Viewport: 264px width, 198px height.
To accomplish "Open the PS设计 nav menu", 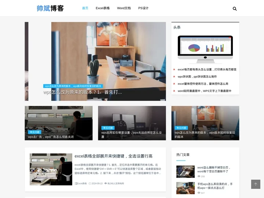I will (x=143, y=8).
